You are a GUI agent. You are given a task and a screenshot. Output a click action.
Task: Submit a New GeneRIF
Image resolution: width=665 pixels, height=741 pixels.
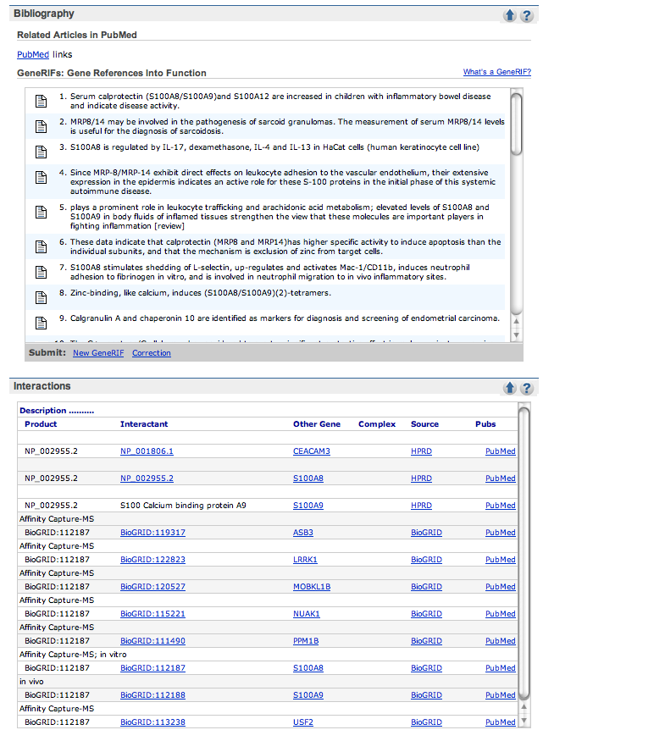pyautogui.click(x=97, y=353)
